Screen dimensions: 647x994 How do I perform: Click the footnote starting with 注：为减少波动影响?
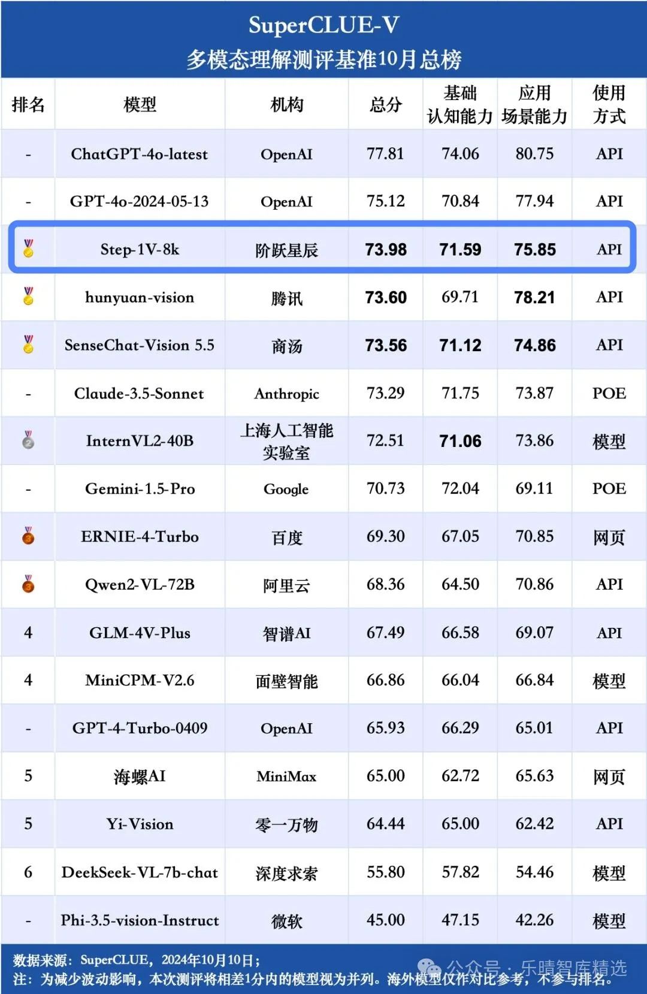[315, 980]
